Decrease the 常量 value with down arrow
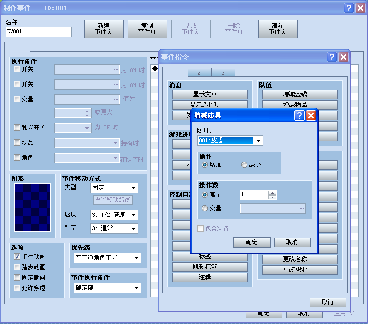The image size is (368, 324). [272, 197]
